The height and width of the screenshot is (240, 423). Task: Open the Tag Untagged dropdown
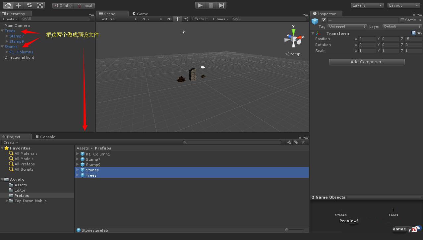pos(347,27)
